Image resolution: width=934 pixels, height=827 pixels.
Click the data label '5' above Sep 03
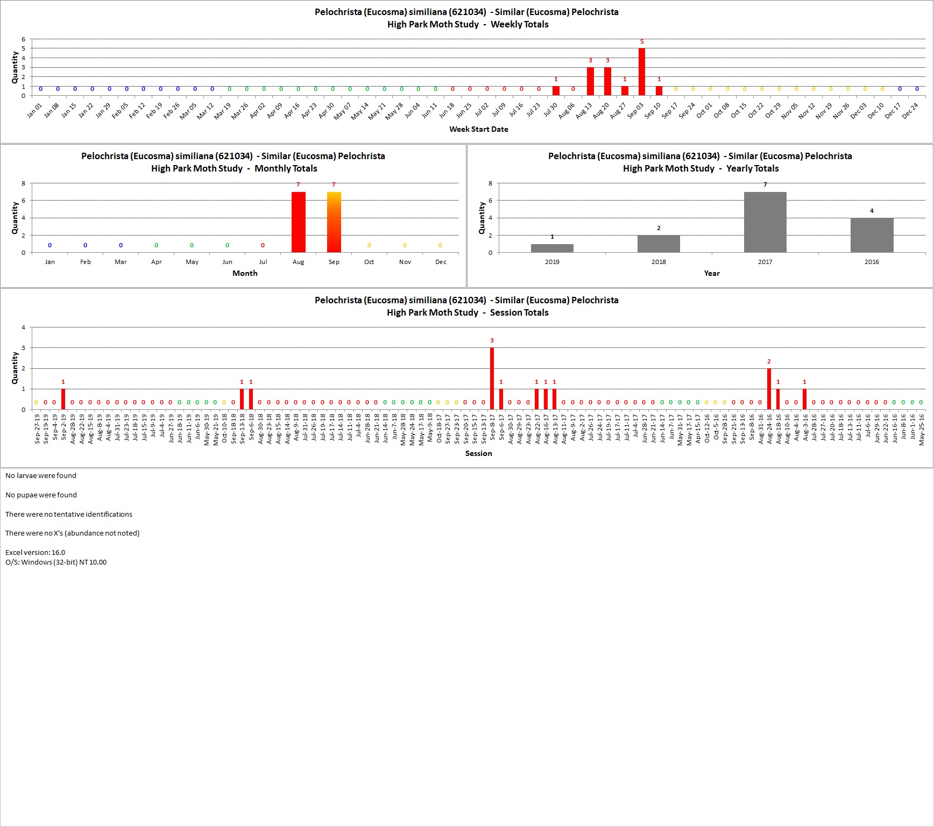[642, 41]
